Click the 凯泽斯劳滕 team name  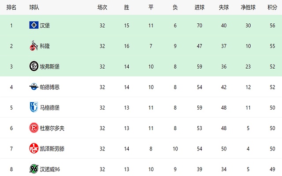point(52,149)
